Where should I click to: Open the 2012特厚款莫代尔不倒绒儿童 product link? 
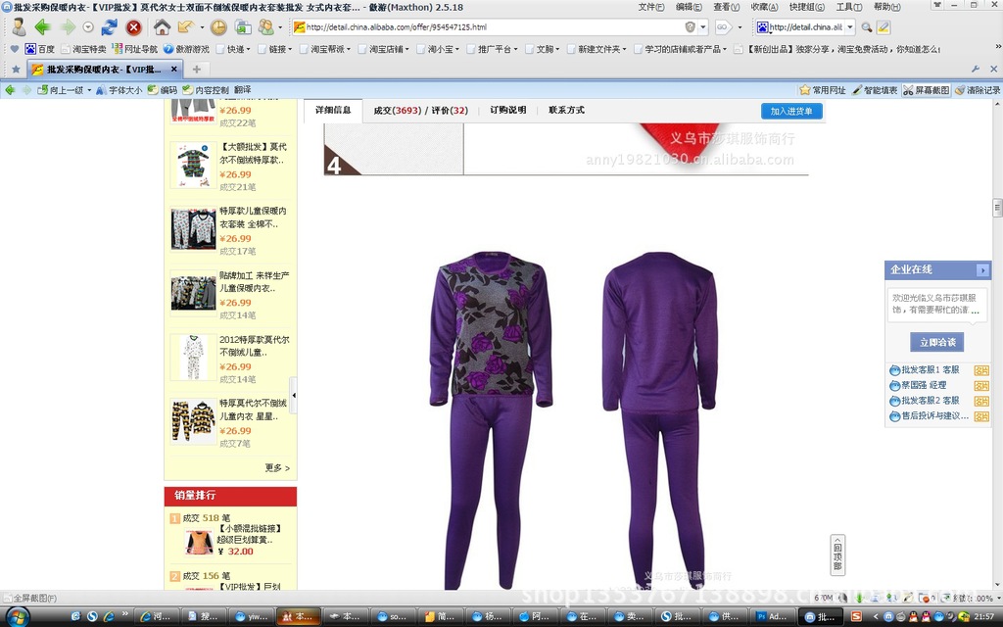tap(254, 346)
